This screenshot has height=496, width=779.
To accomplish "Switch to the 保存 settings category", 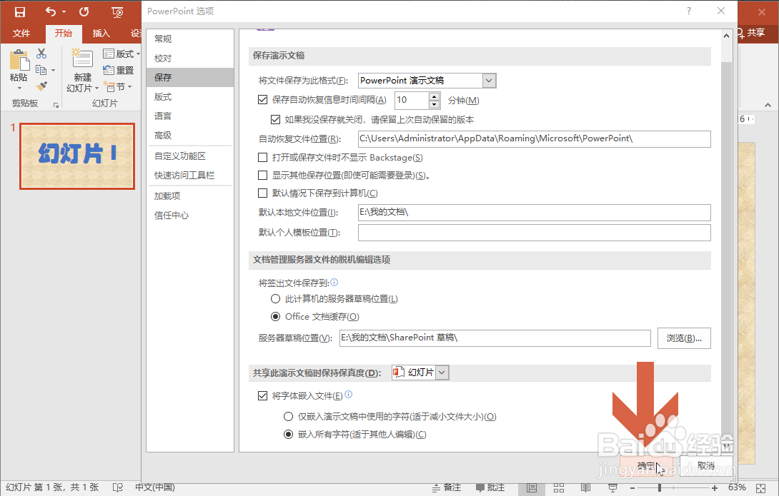I will tap(162, 77).
